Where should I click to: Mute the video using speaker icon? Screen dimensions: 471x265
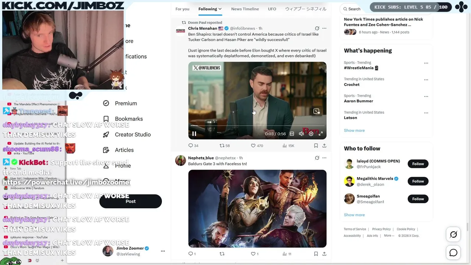301,134
